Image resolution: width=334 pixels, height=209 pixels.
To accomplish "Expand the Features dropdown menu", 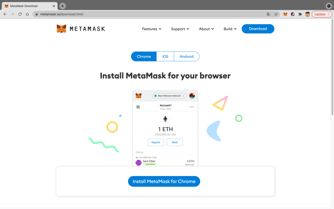I will (x=152, y=29).
